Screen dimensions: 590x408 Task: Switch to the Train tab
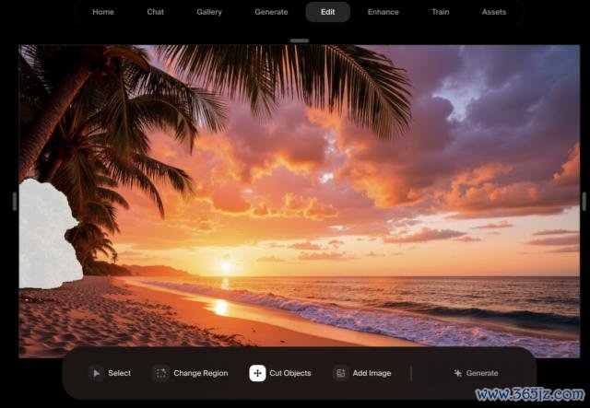[x=441, y=12]
